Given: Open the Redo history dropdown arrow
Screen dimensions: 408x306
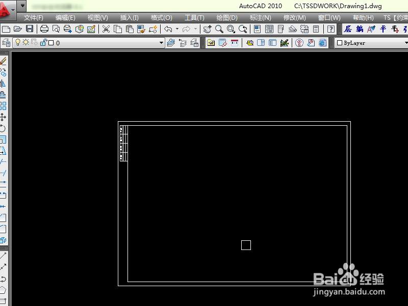Looking at the screenshot, I should (x=195, y=29).
